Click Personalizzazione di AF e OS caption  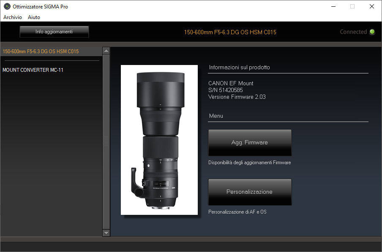click(x=237, y=212)
